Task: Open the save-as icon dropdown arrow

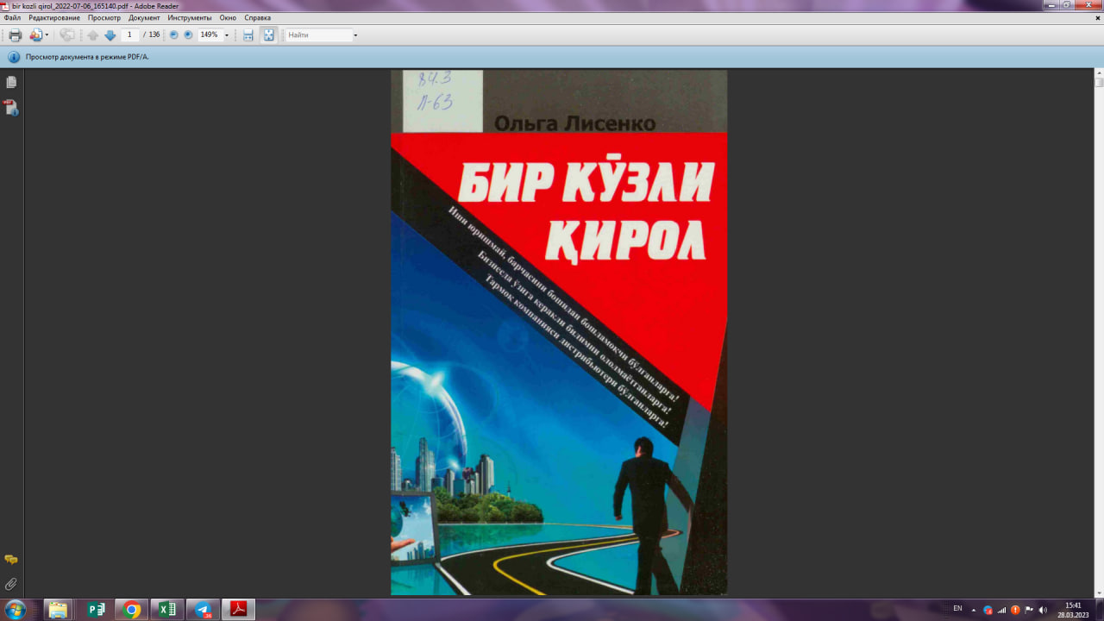Action: click(47, 34)
